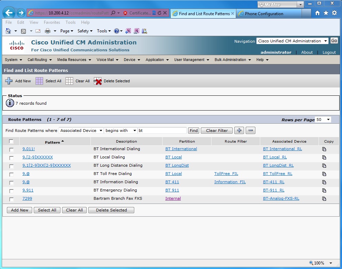The image size is (342, 269).
Task: Copy the 9.011! route pattern
Action: point(324,149)
